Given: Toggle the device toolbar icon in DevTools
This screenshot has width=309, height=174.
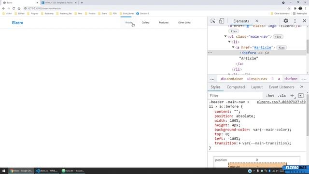Looking at the screenshot, I should click(x=221, y=21).
